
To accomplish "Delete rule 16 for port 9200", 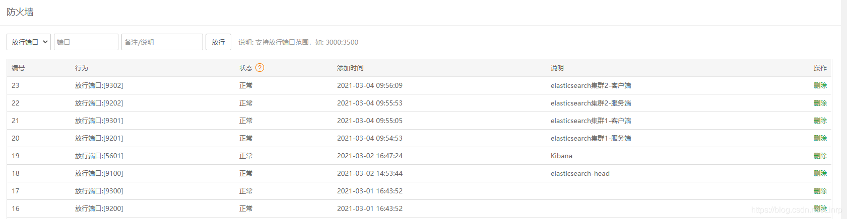I will (820, 208).
